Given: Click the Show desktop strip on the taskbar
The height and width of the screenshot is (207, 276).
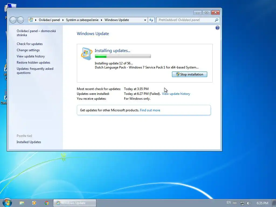Looking at the screenshot, I should [274, 203].
